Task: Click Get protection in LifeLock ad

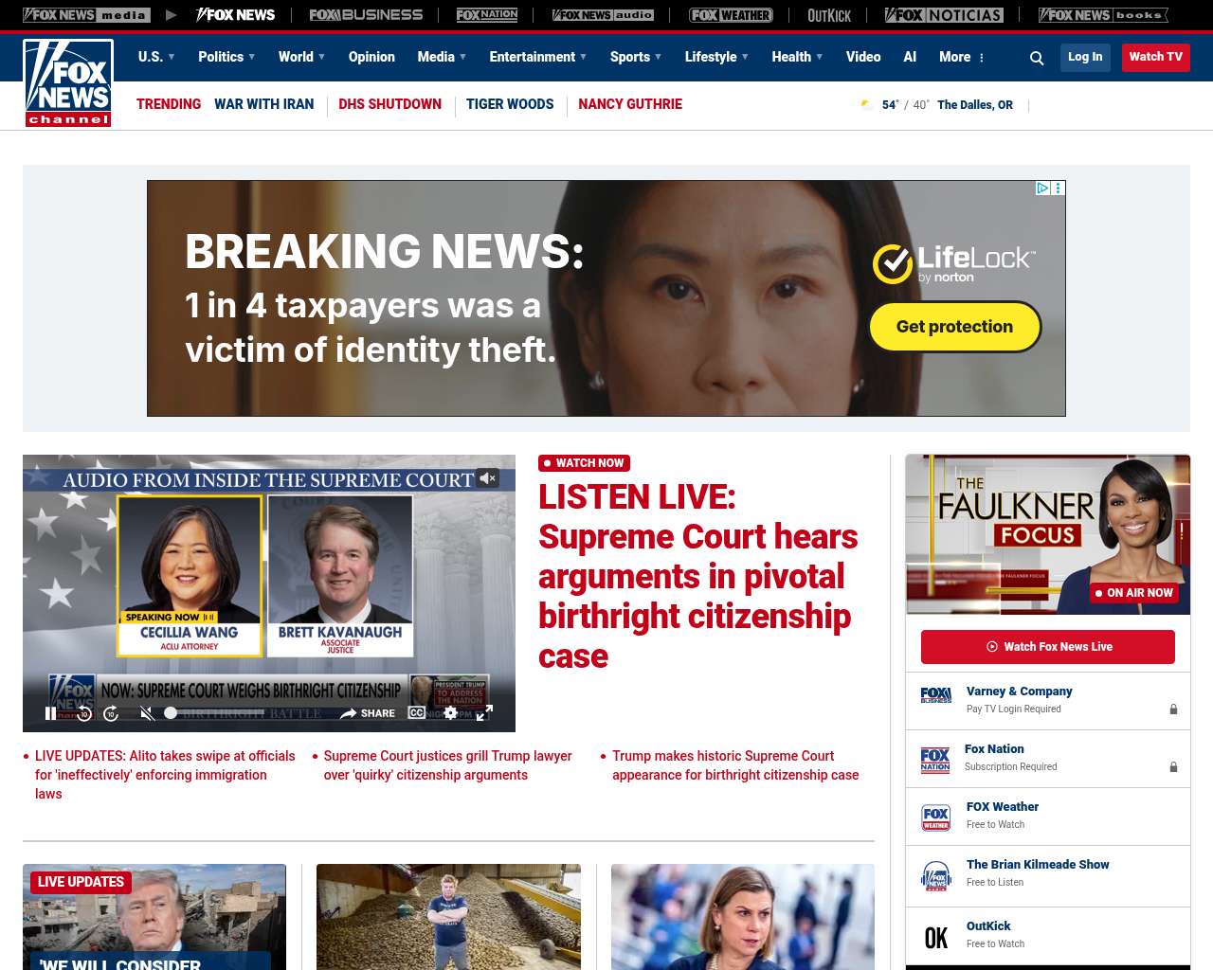Action: point(954,327)
